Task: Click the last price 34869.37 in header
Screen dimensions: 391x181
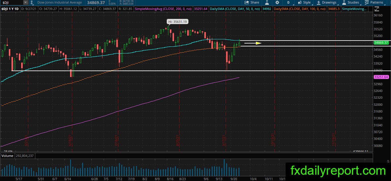Action: tap(96, 2)
